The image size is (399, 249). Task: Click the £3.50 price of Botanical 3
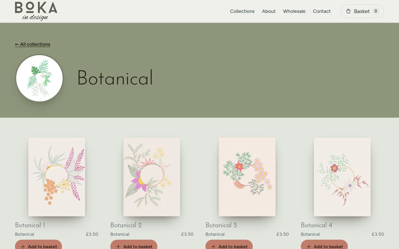click(x=283, y=234)
